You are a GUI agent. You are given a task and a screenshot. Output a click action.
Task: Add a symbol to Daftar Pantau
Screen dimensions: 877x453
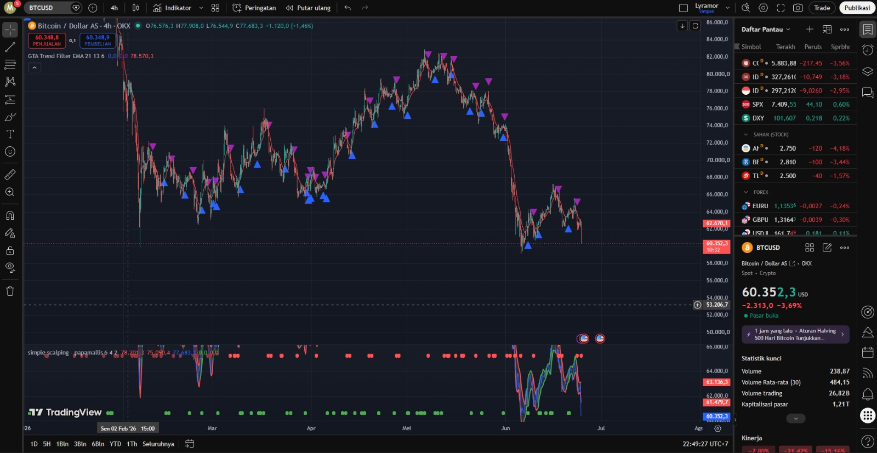[x=810, y=29]
